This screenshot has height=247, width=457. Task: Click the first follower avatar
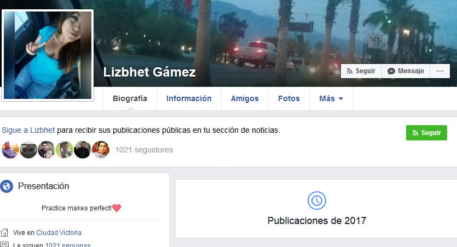[x=10, y=150]
